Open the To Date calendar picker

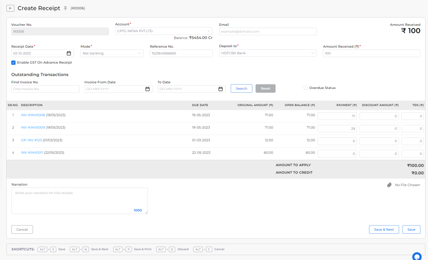(x=220, y=88)
